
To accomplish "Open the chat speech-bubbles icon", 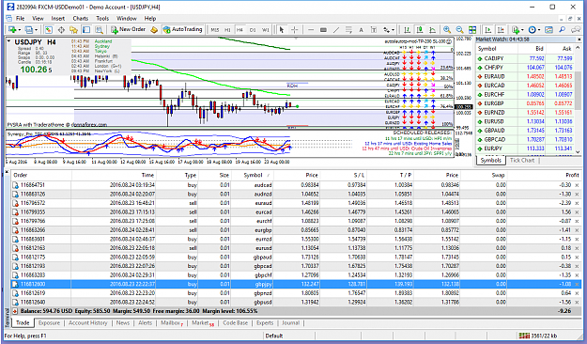I will click(576, 29).
